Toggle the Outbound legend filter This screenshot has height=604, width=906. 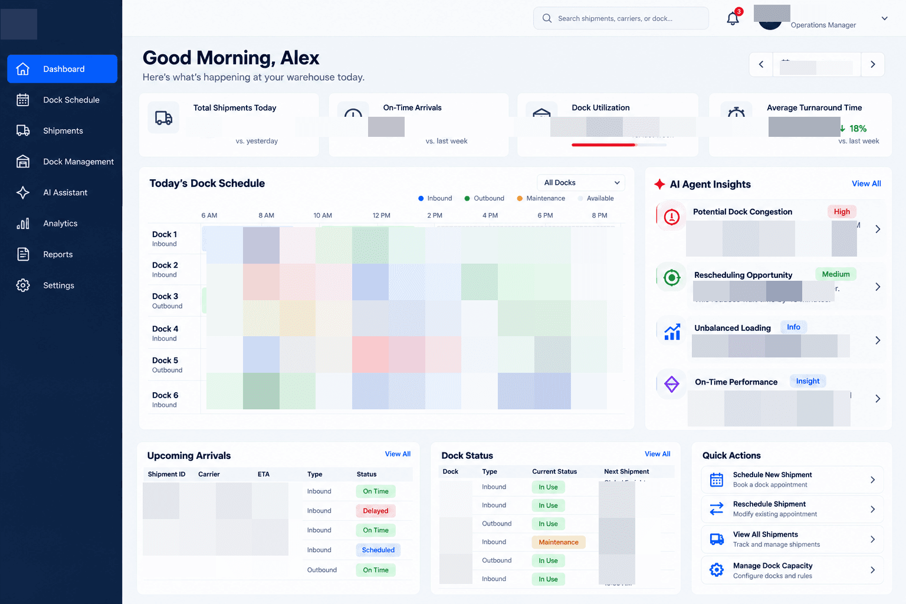[x=484, y=198]
